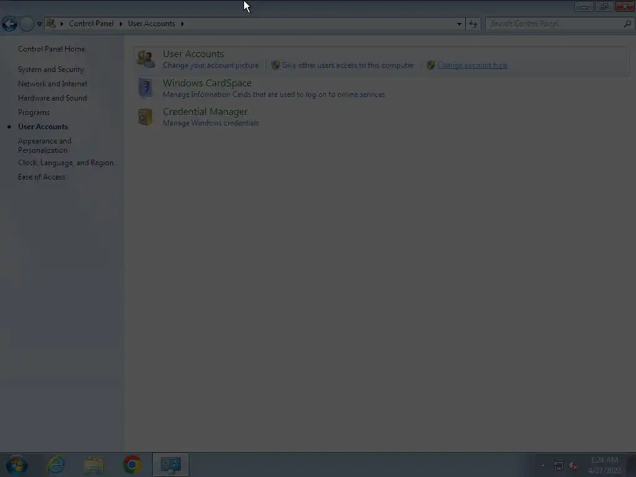This screenshot has height=477, width=636.
Task: Open the recent pages dropdown arrow
Action: (x=39, y=24)
